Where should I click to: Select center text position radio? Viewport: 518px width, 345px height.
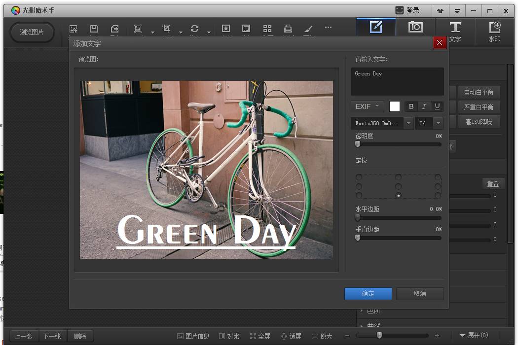pyautogui.click(x=398, y=187)
